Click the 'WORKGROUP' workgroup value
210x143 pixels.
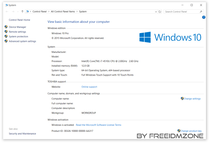[89, 113]
